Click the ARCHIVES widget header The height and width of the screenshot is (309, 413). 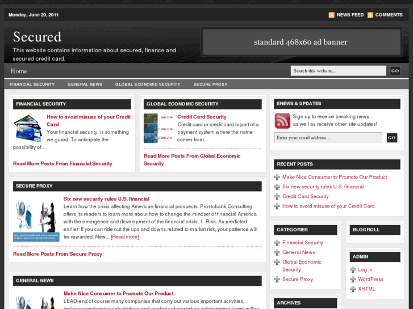[305, 303]
